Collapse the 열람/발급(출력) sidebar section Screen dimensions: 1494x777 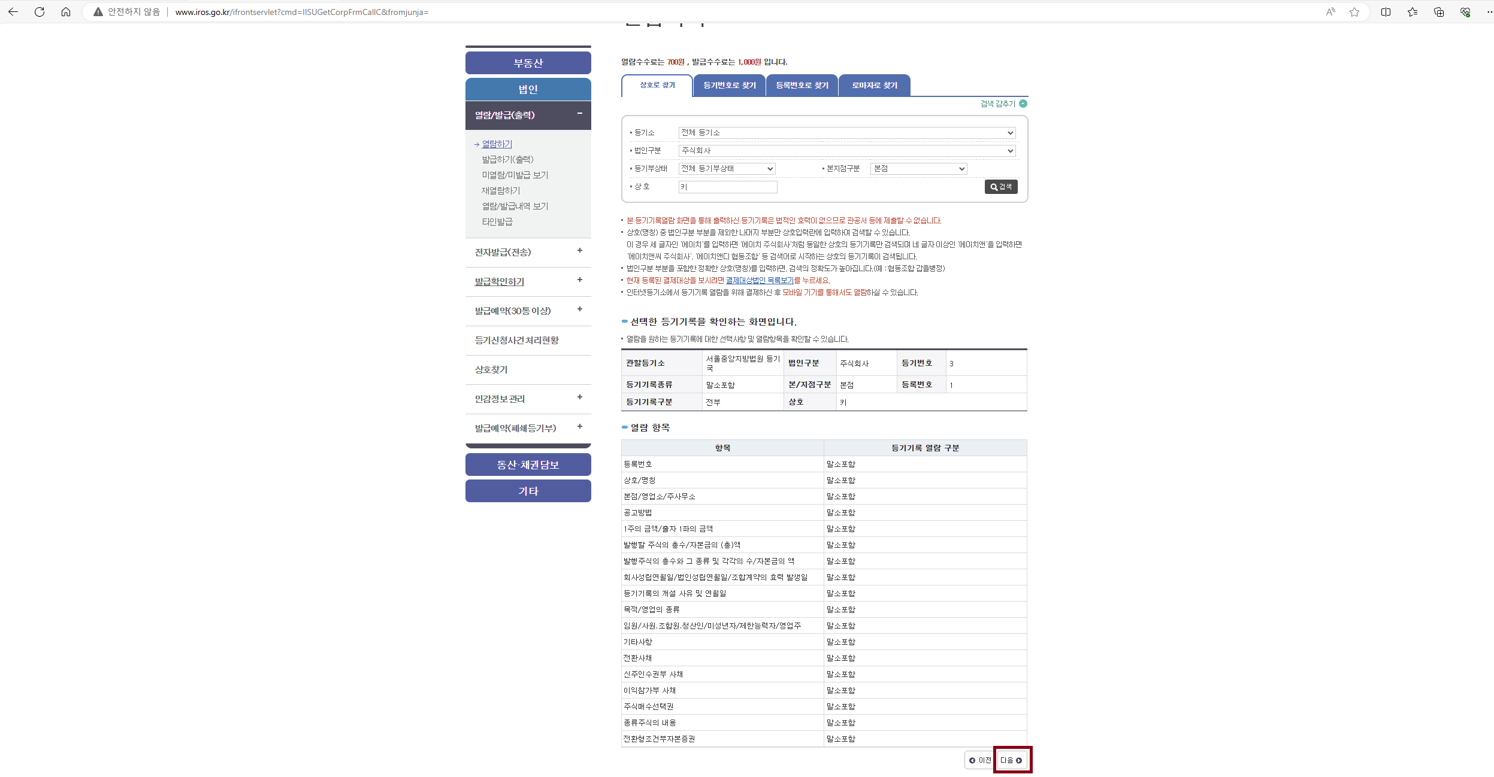579,114
